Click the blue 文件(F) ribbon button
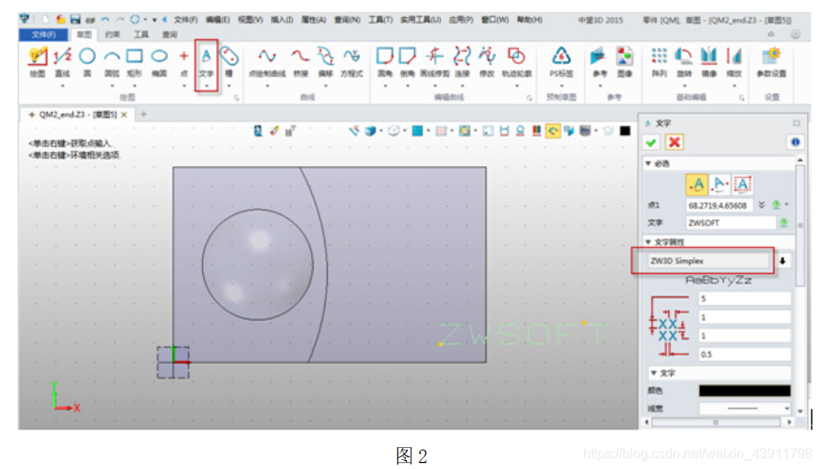Screen dimensions: 820x469 [44, 35]
